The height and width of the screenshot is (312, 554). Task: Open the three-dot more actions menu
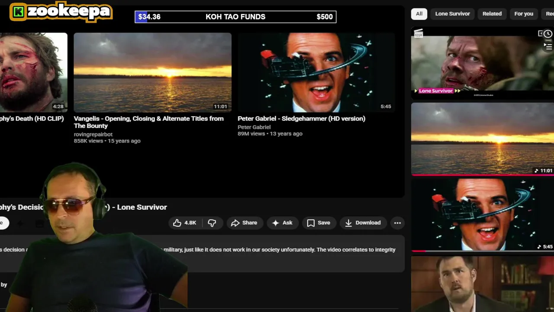pos(397,223)
